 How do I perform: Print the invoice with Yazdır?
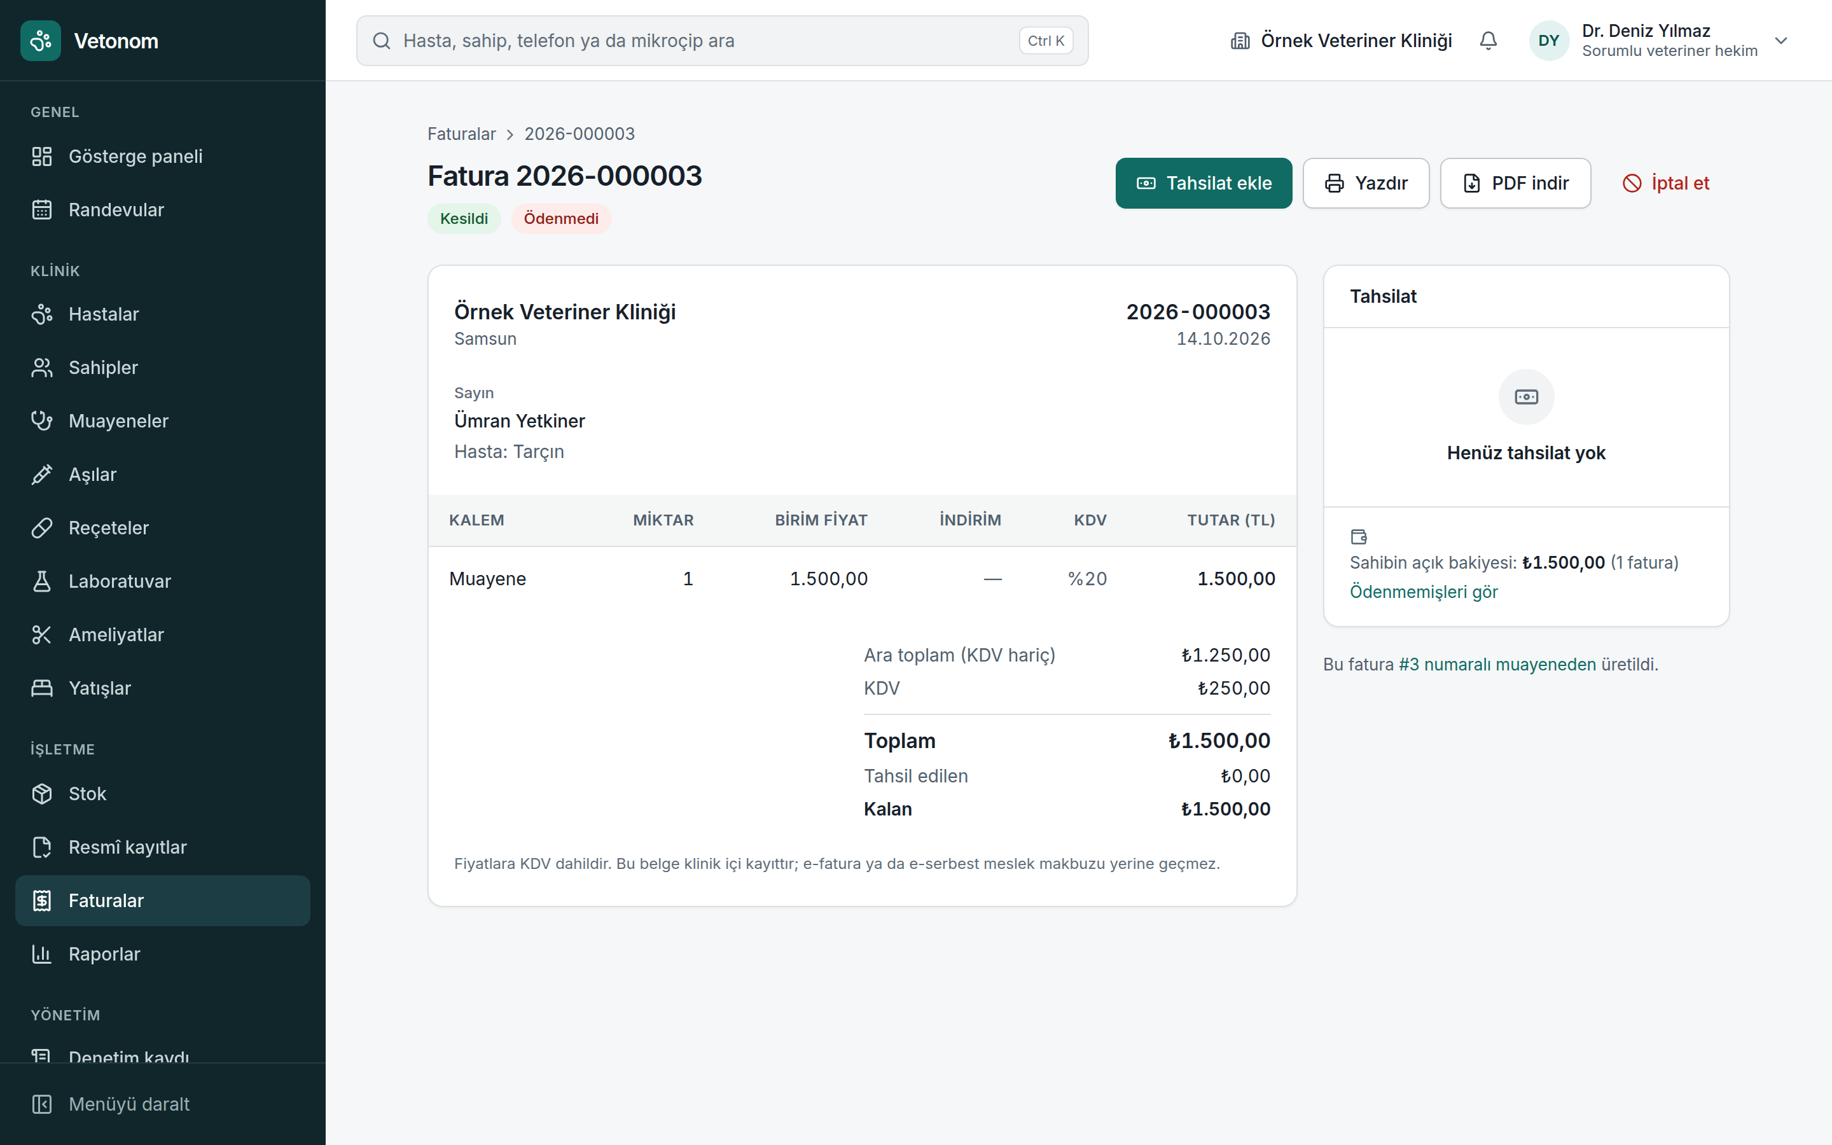1366,183
